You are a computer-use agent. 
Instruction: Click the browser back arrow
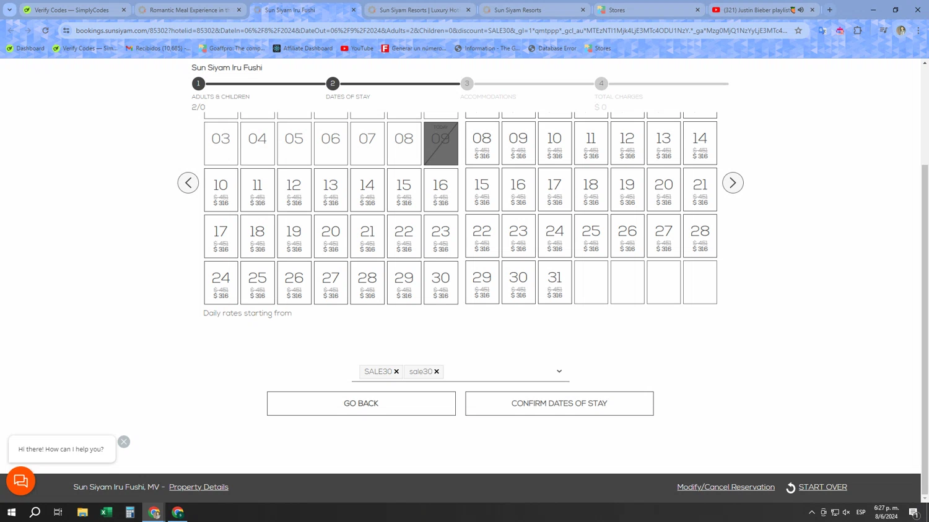tap(11, 30)
